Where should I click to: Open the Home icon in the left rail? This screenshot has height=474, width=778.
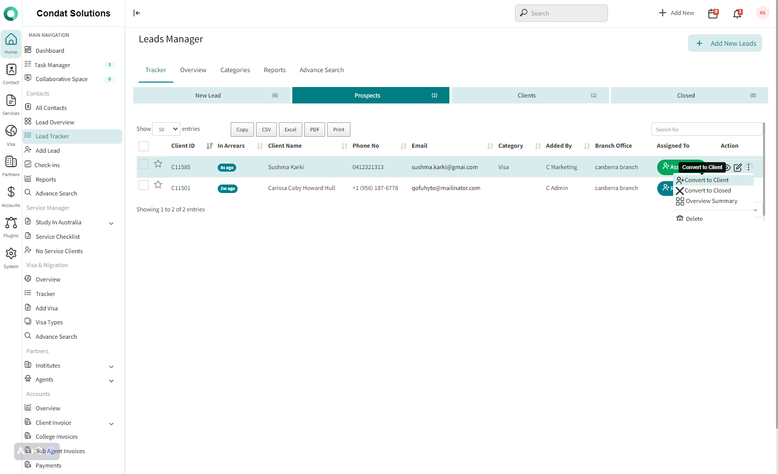click(11, 44)
